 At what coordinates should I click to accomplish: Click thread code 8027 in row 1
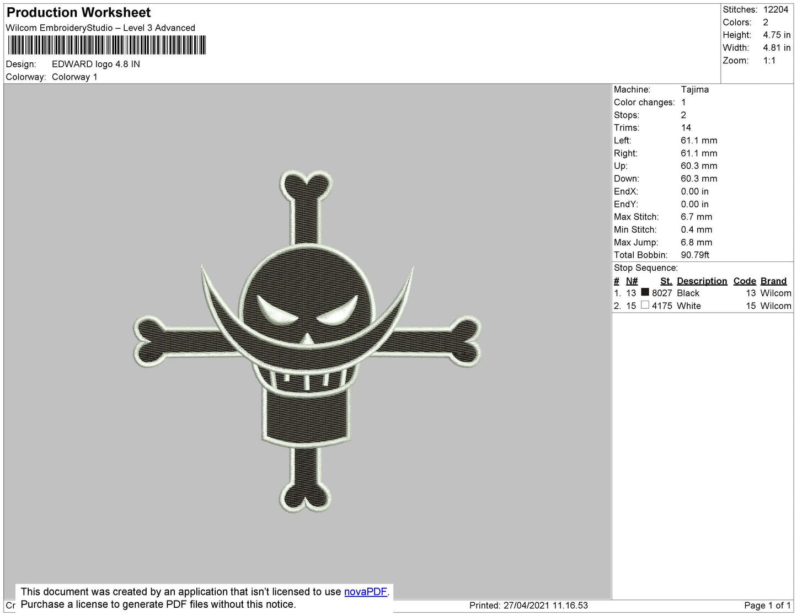click(x=661, y=293)
